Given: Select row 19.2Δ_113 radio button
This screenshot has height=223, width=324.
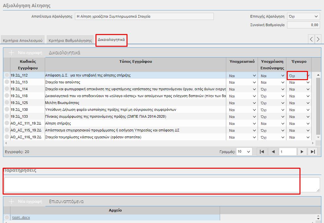Looking at the screenshot, I should (x=7, y=82).
